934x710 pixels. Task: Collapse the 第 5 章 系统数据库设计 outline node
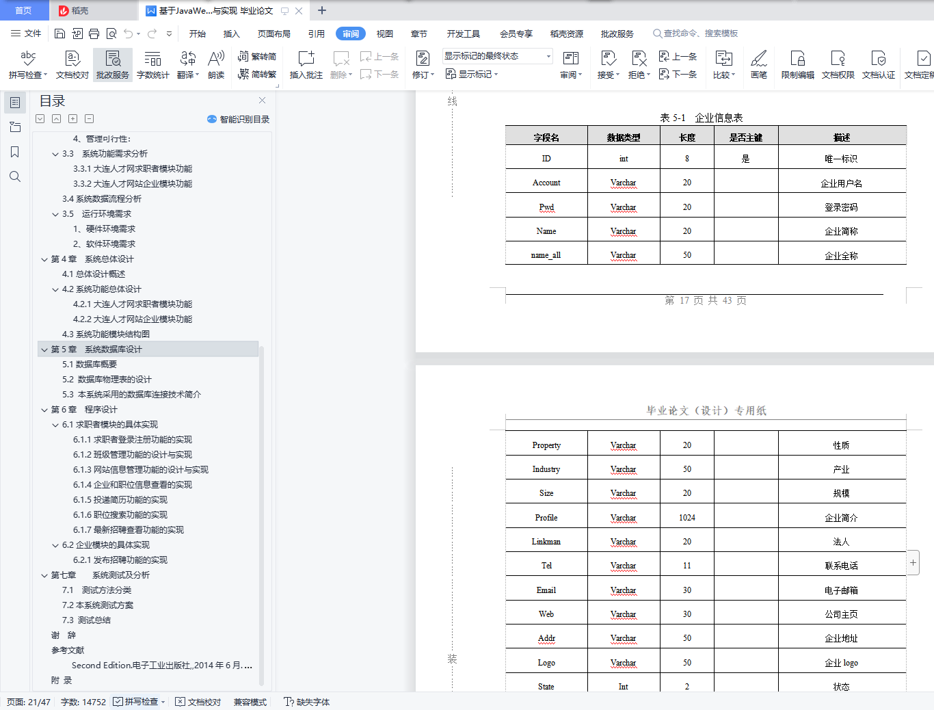tap(44, 350)
